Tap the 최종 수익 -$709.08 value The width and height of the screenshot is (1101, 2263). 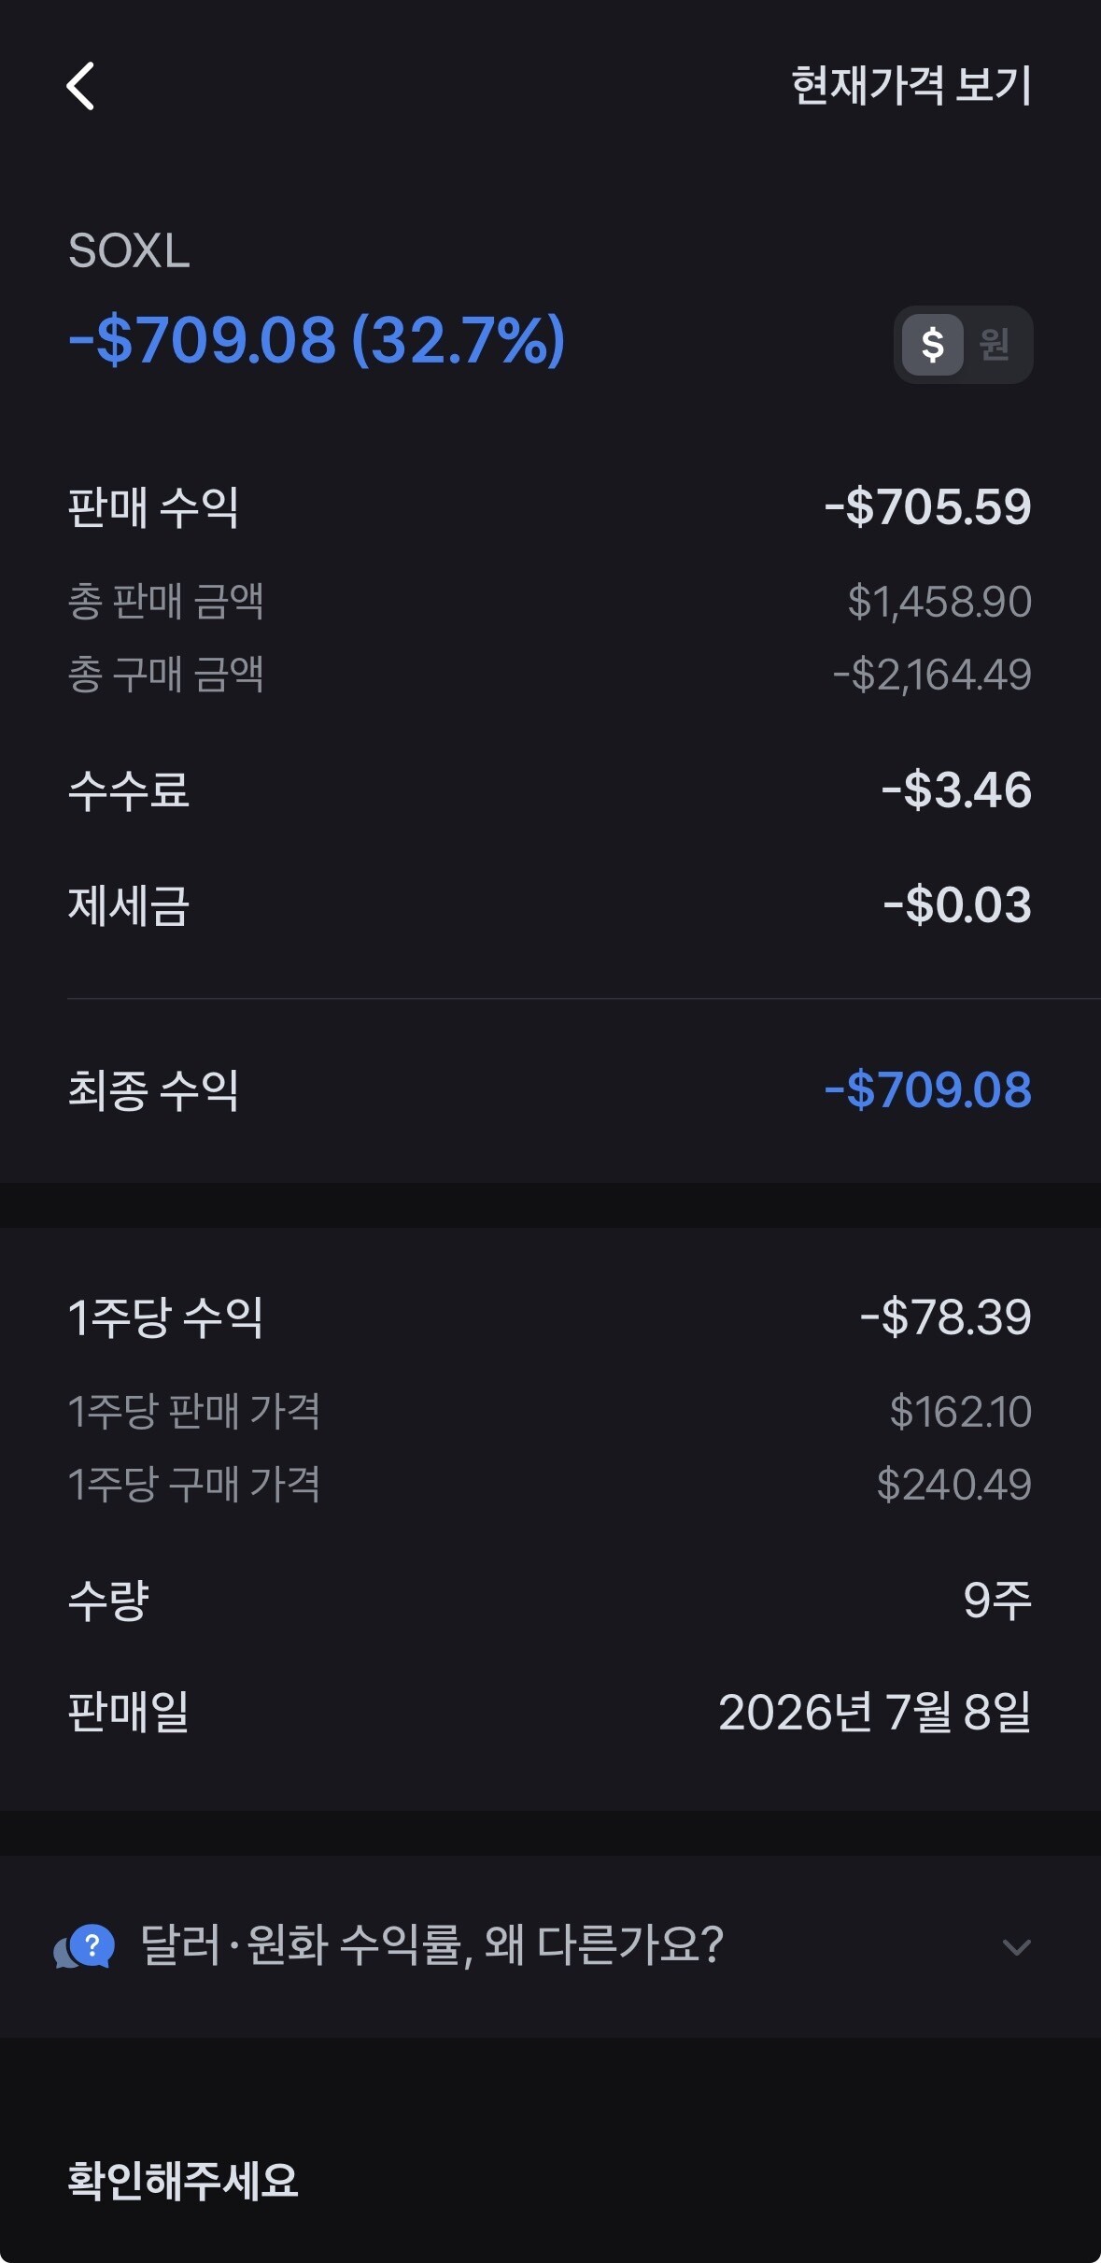click(x=928, y=1090)
